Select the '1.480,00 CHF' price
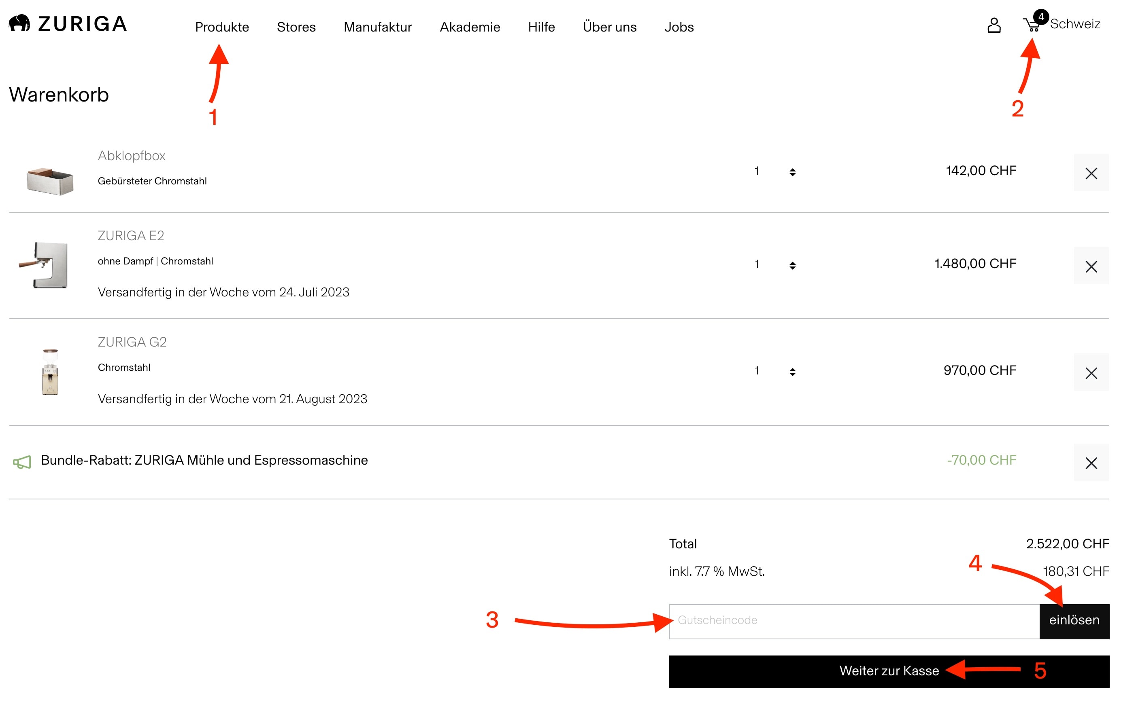1136x702 pixels. tap(975, 263)
